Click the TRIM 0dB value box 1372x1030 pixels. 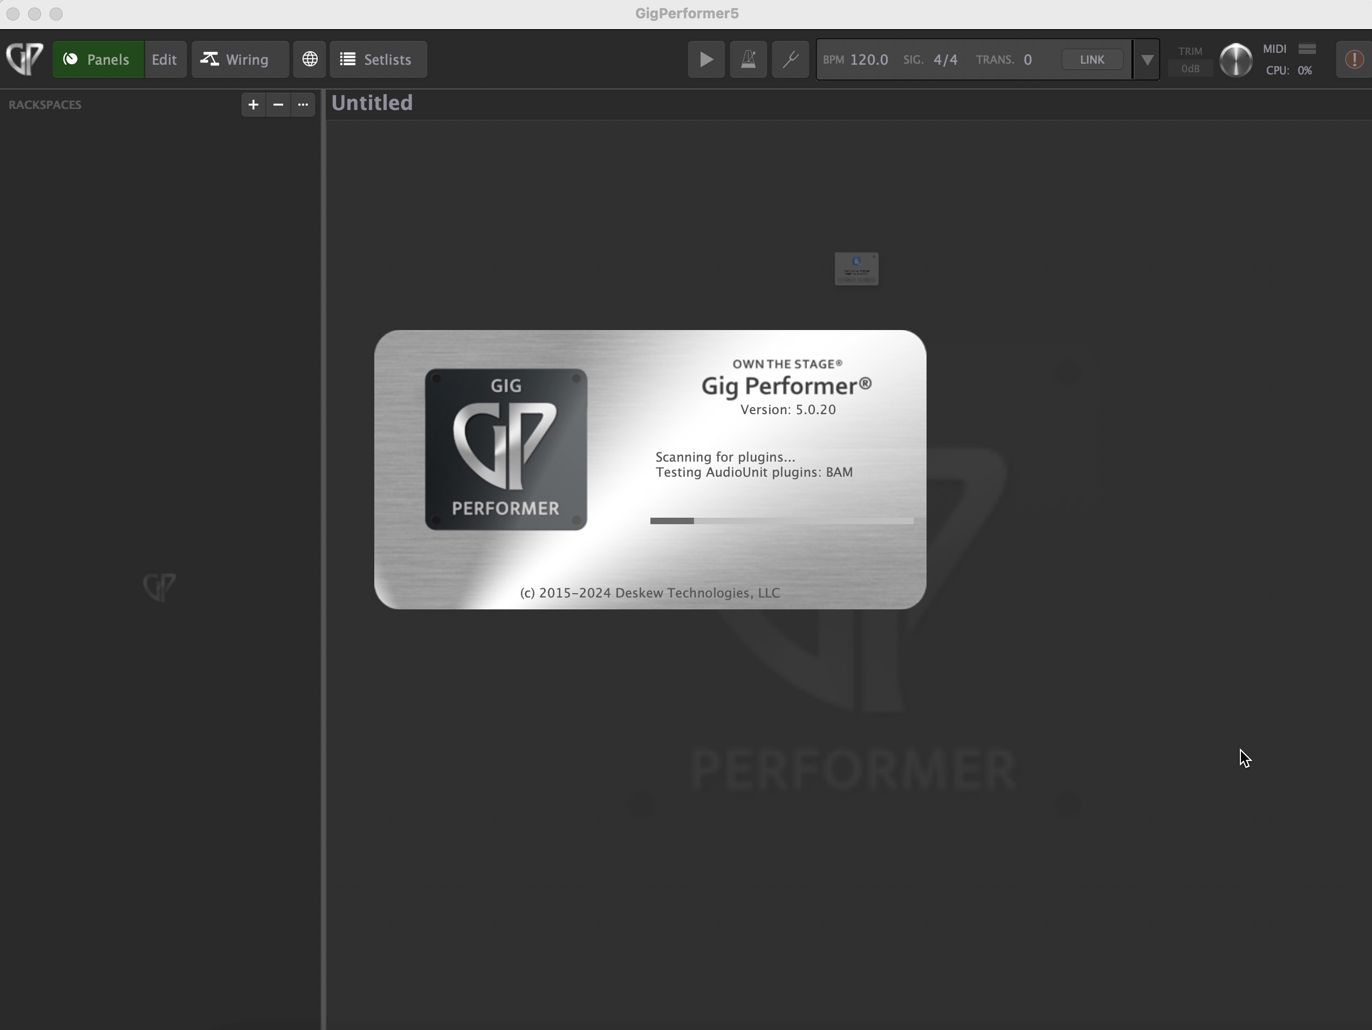[x=1190, y=69]
